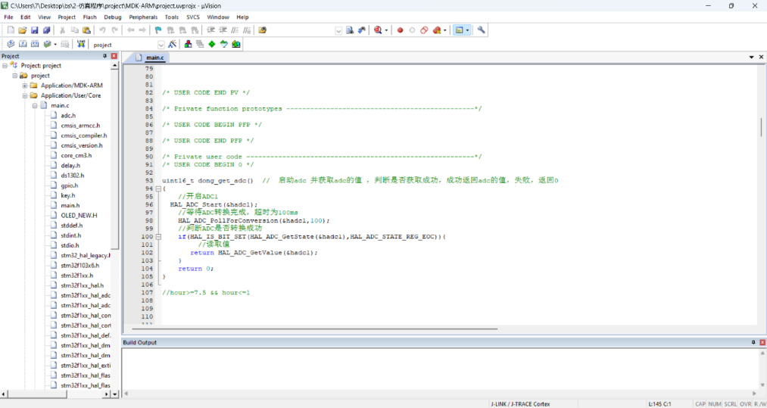Toggle fold marker at code line 94
Image resolution: width=767 pixels, height=408 pixels.
coord(157,188)
